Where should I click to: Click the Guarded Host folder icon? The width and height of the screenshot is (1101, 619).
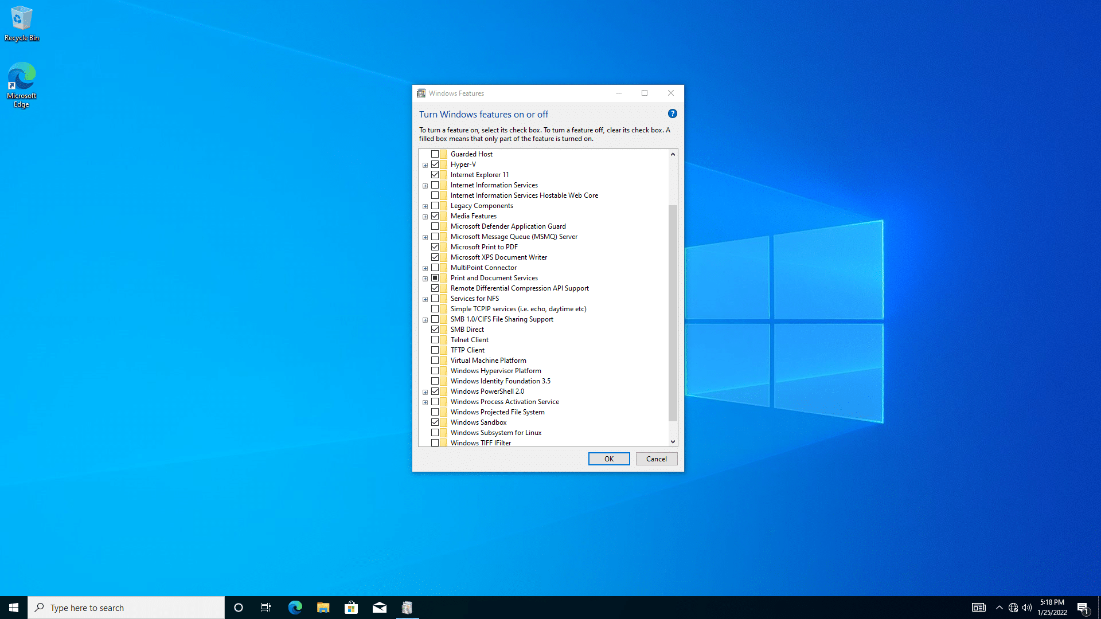tap(444, 154)
